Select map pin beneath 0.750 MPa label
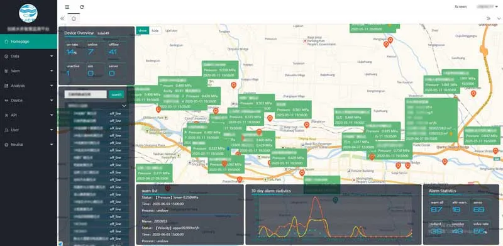503x246 pixels. point(398,165)
